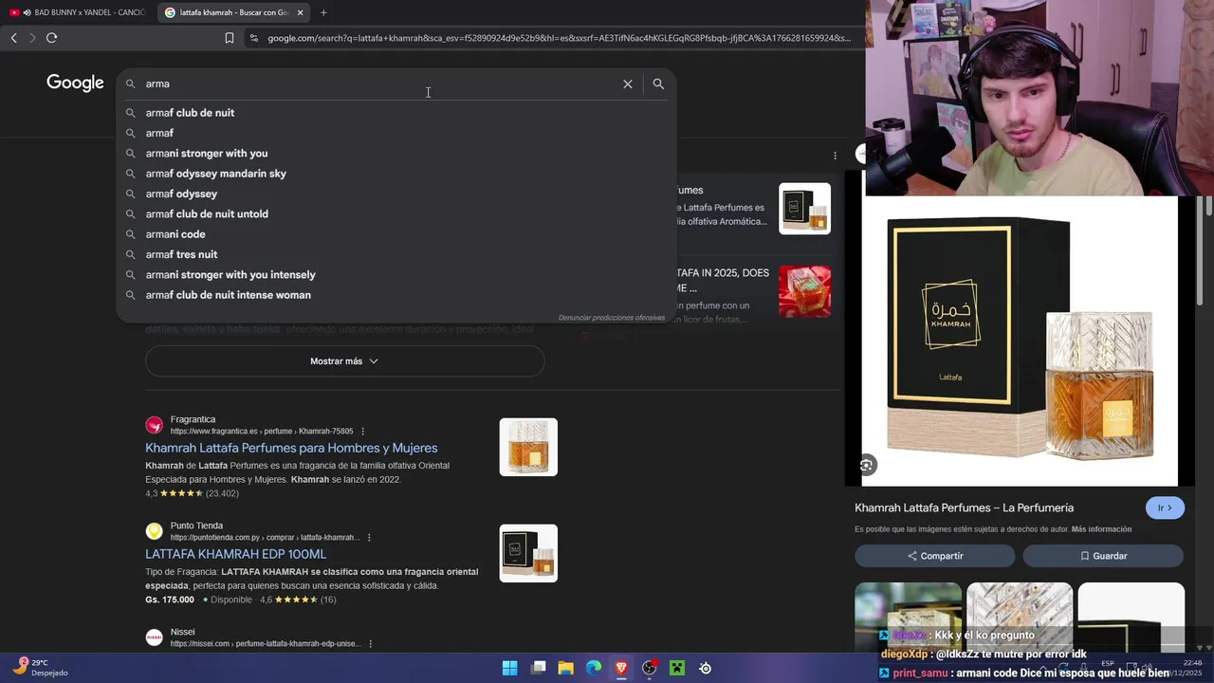Click the Google logo

point(75,83)
